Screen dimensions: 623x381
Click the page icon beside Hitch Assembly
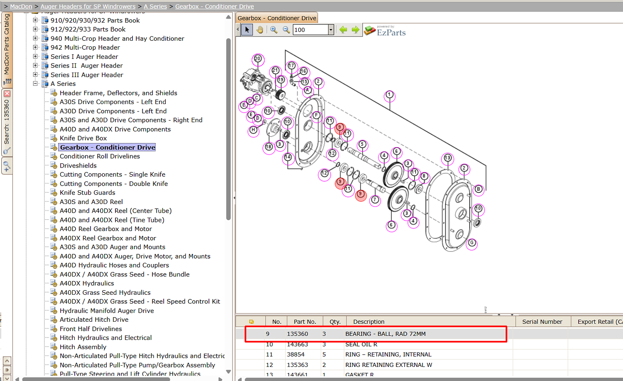(x=54, y=347)
